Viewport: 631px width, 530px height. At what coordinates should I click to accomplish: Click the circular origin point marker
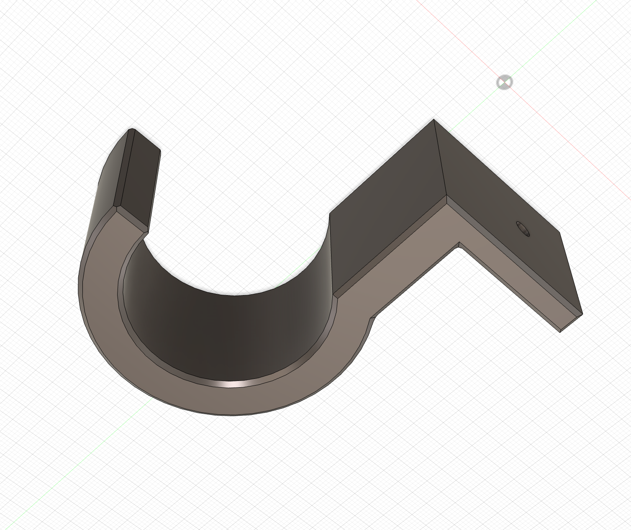point(504,82)
